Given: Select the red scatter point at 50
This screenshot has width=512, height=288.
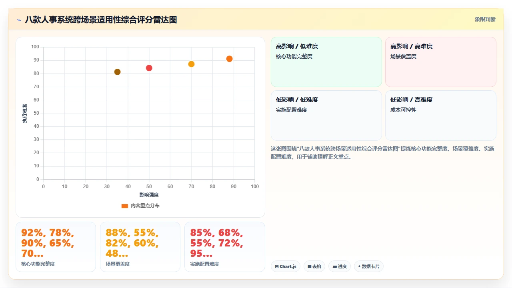Looking at the screenshot, I should click(x=149, y=68).
